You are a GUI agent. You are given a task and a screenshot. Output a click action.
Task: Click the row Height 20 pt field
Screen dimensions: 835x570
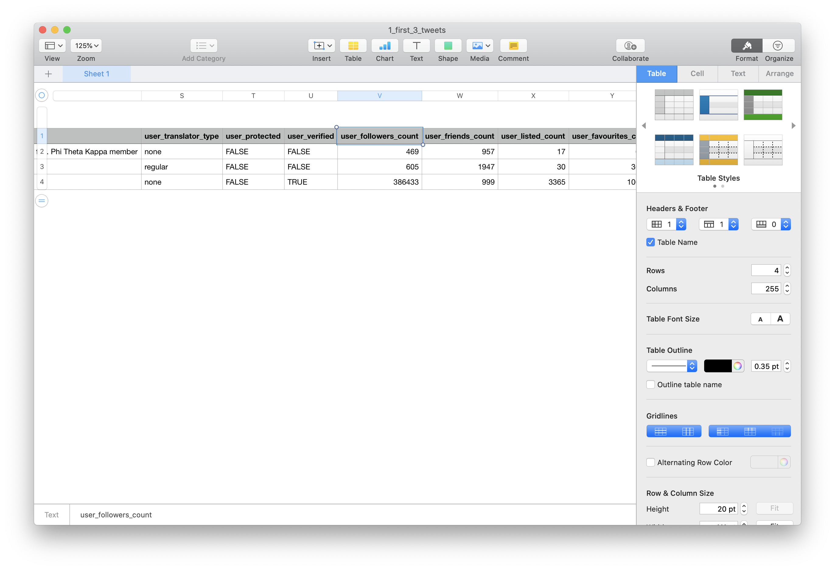pyautogui.click(x=718, y=509)
